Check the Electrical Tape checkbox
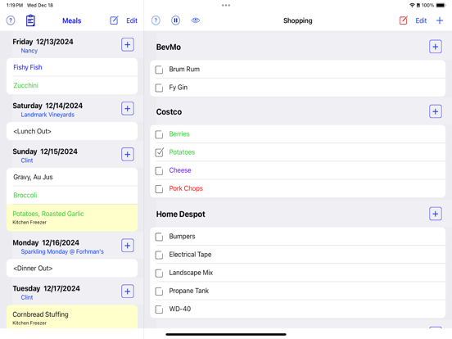 [x=159, y=255]
